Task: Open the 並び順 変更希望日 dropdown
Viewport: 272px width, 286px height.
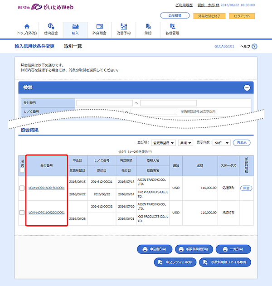Action: point(163,143)
